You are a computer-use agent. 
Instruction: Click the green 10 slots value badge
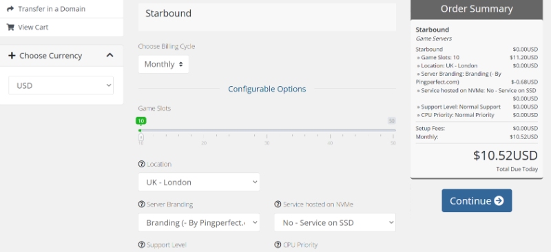(x=141, y=121)
